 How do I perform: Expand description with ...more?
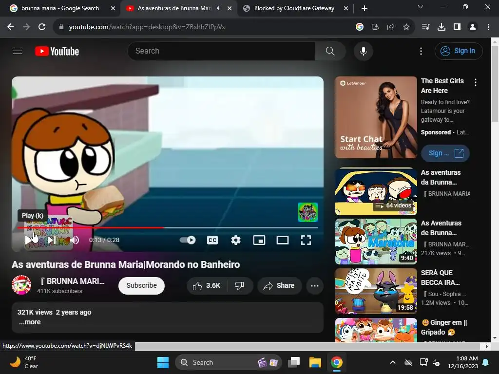[30, 322]
